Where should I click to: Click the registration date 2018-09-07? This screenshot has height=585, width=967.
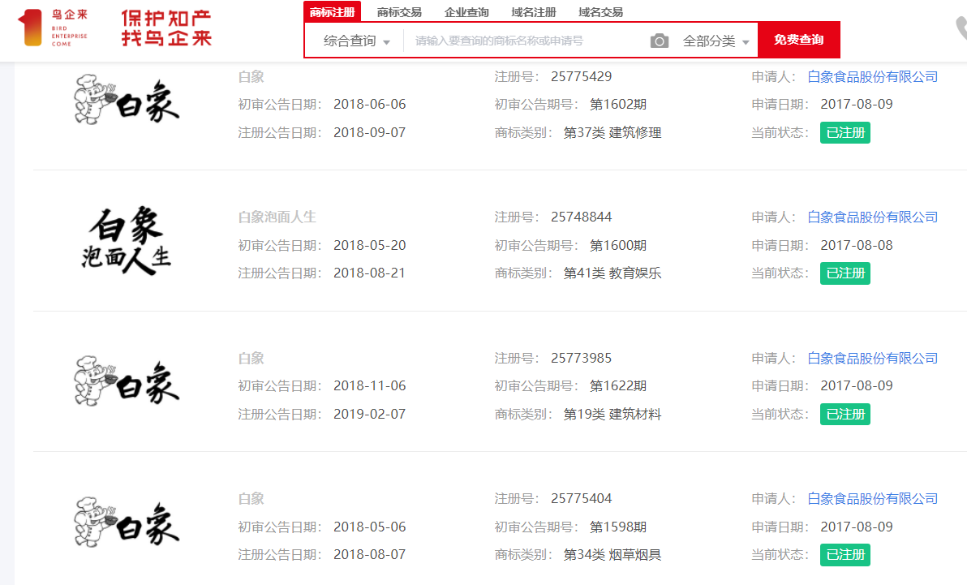(x=369, y=133)
